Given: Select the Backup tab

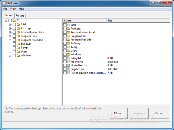Looking at the screenshot, I should (9, 15).
